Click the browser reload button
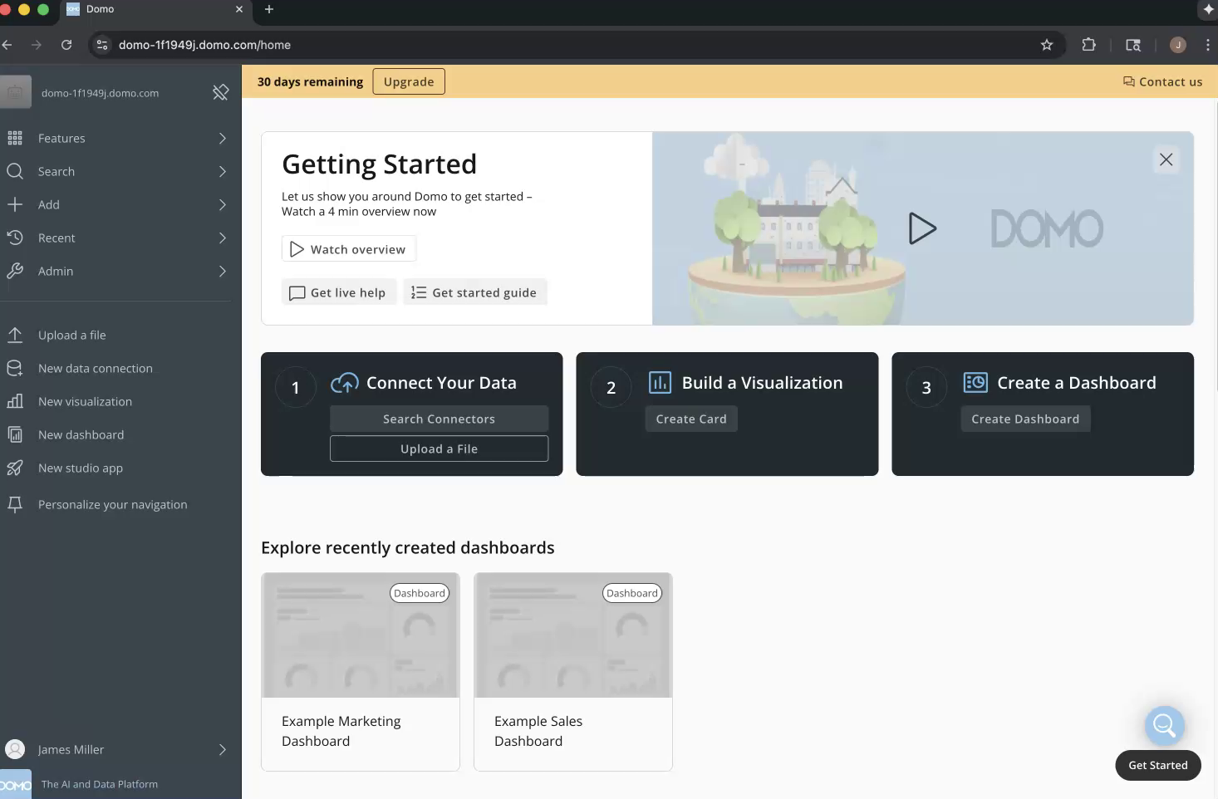 [66, 45]
